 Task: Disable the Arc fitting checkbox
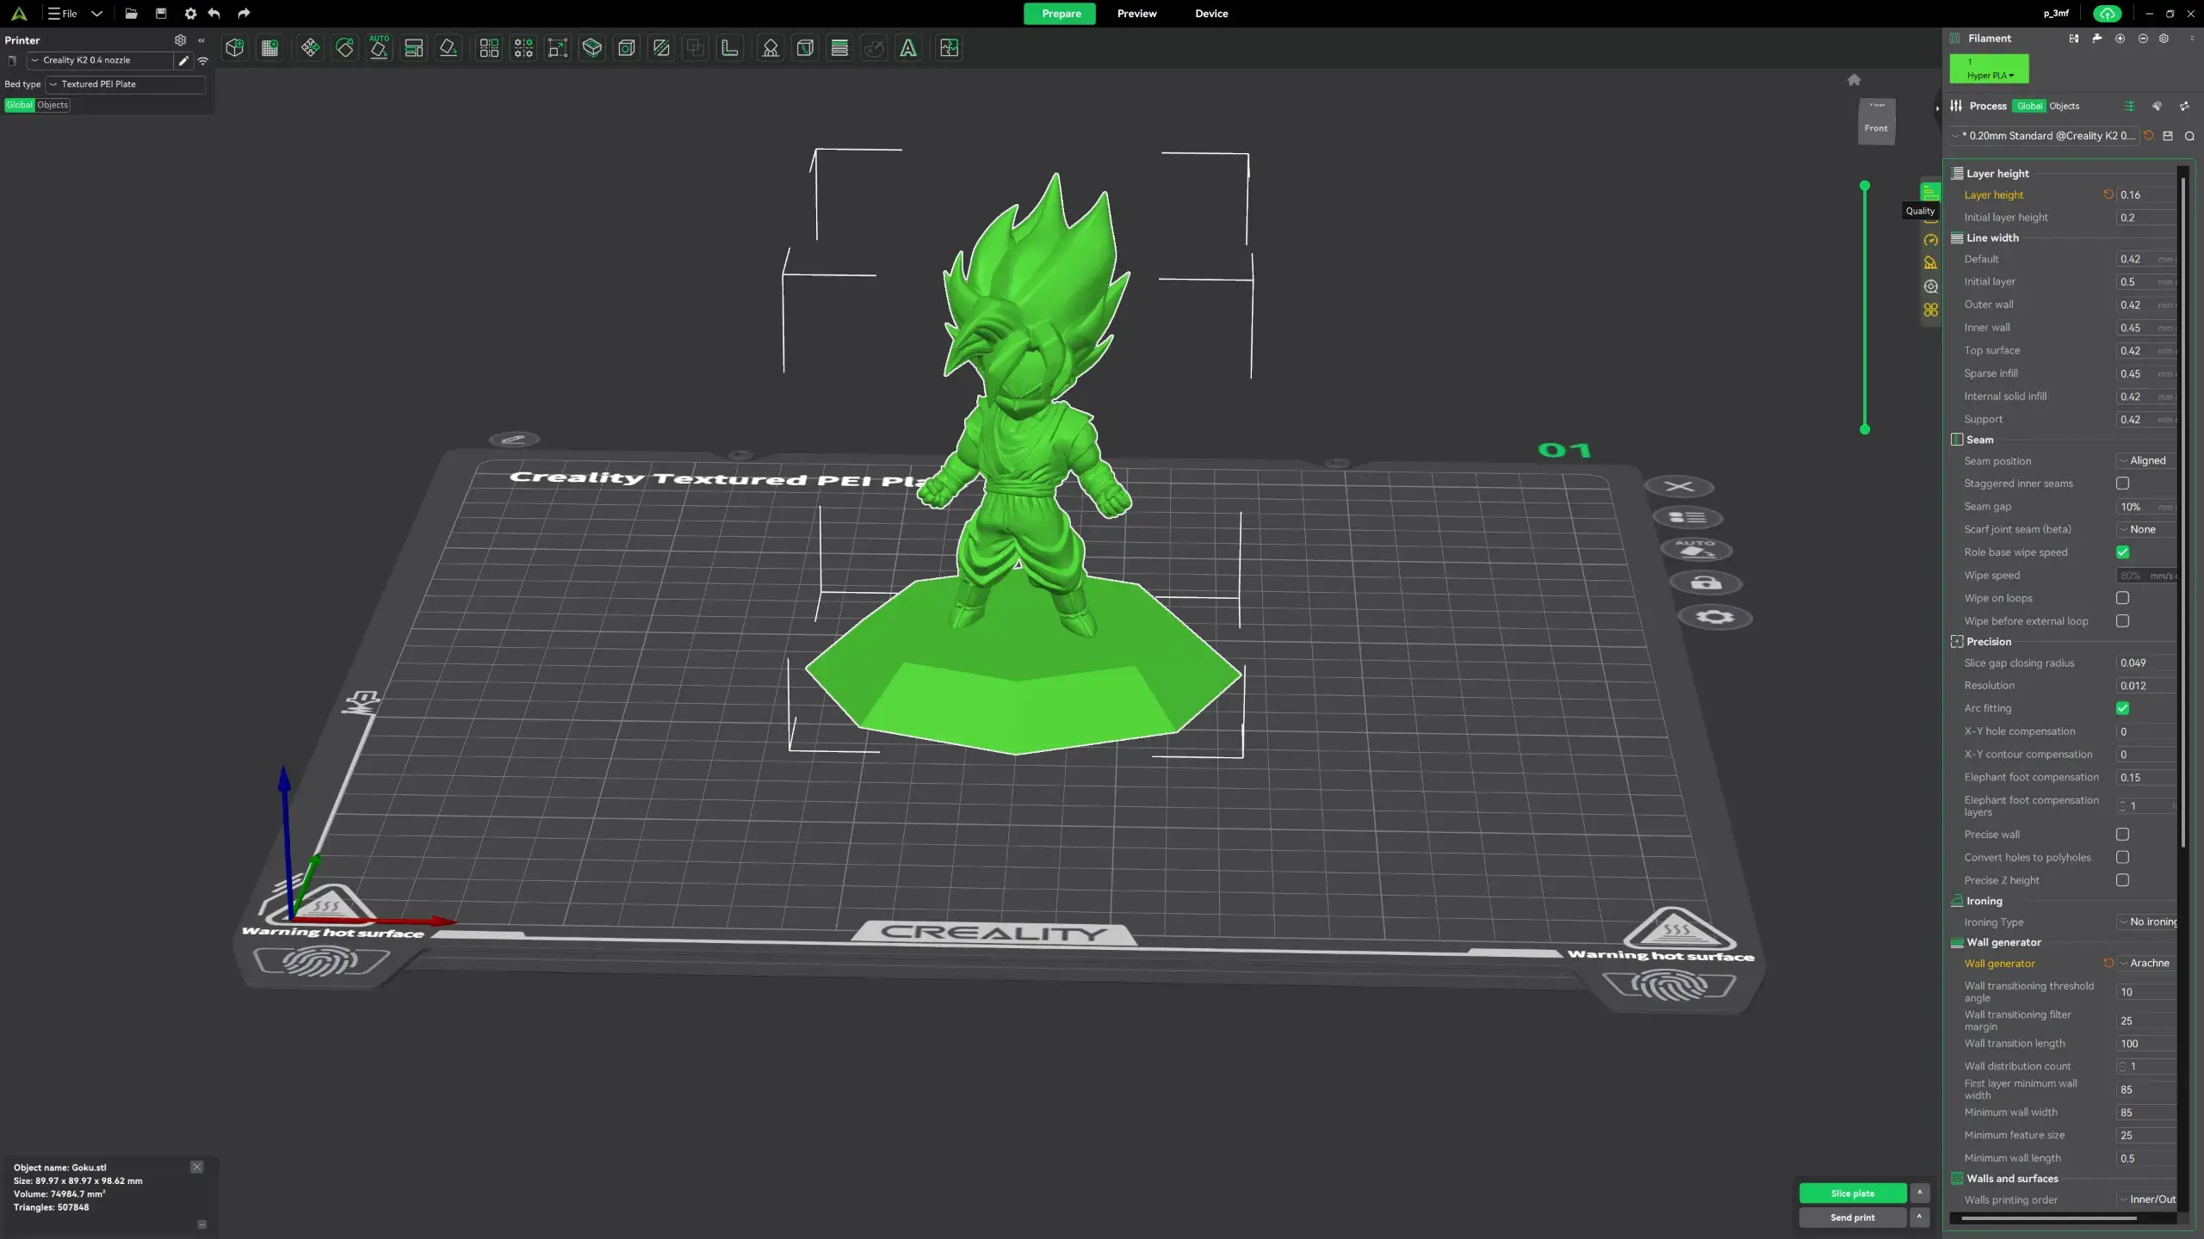[x=2122, y=708]
